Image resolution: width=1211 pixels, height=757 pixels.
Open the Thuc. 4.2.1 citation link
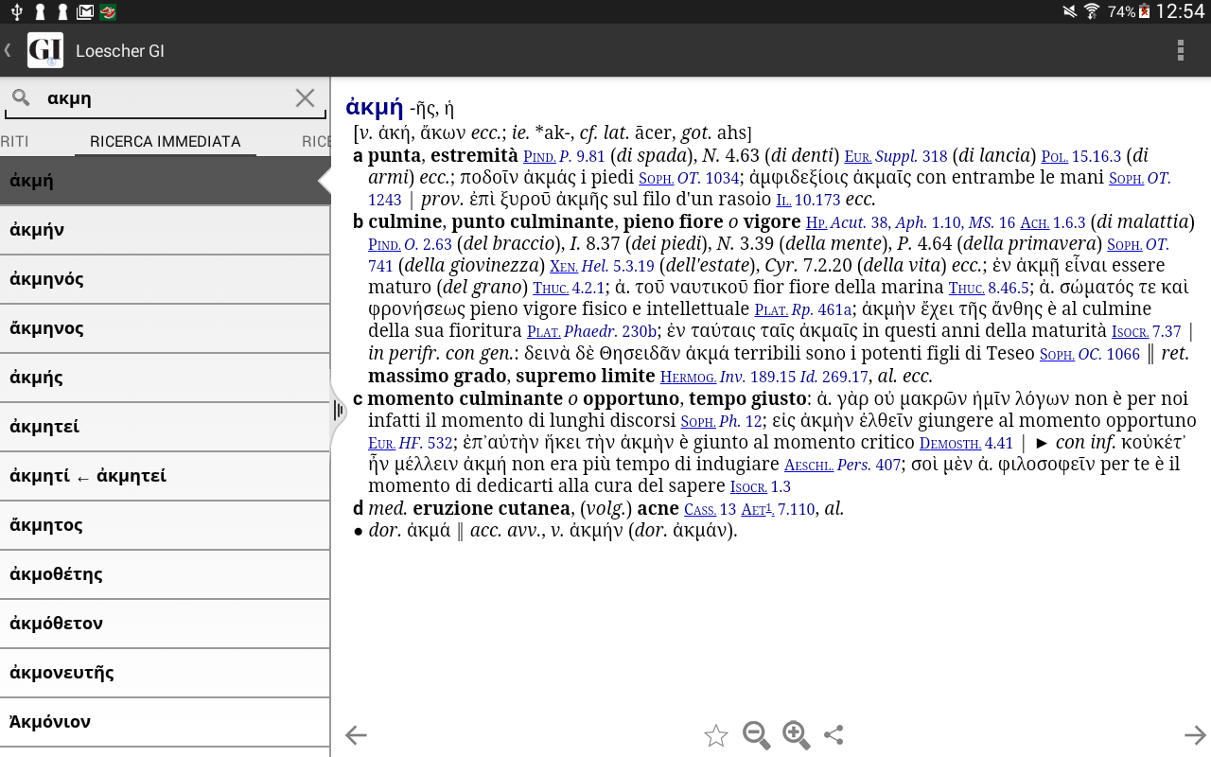coord(569,288)
